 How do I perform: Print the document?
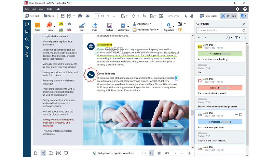80,16
